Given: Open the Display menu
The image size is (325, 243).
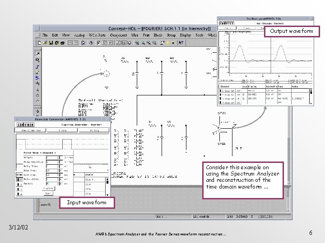Looking at the screenshot, I should [x=186, y=35].
